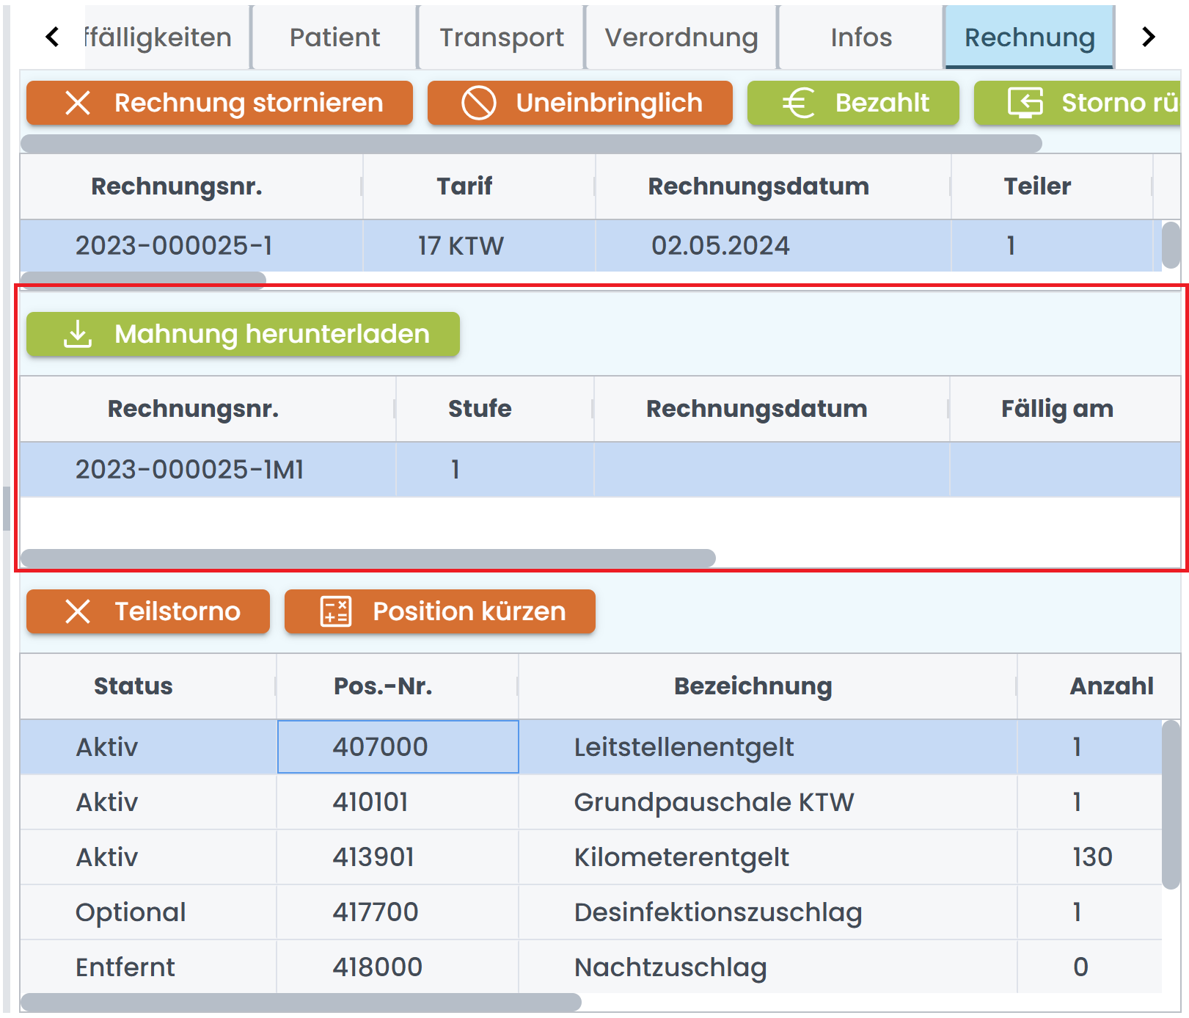Click the download icon for Mahnung herunterladen
Screen dimensions: 1189x1018
pyautogui.click(x=78, y=334)
